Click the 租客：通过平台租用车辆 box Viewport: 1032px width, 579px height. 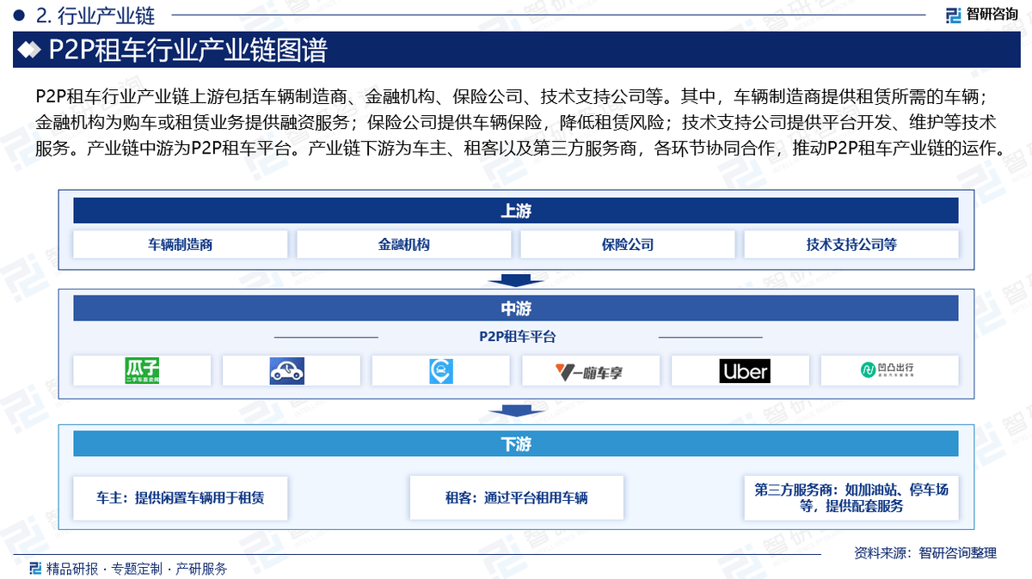pos(516,497)
